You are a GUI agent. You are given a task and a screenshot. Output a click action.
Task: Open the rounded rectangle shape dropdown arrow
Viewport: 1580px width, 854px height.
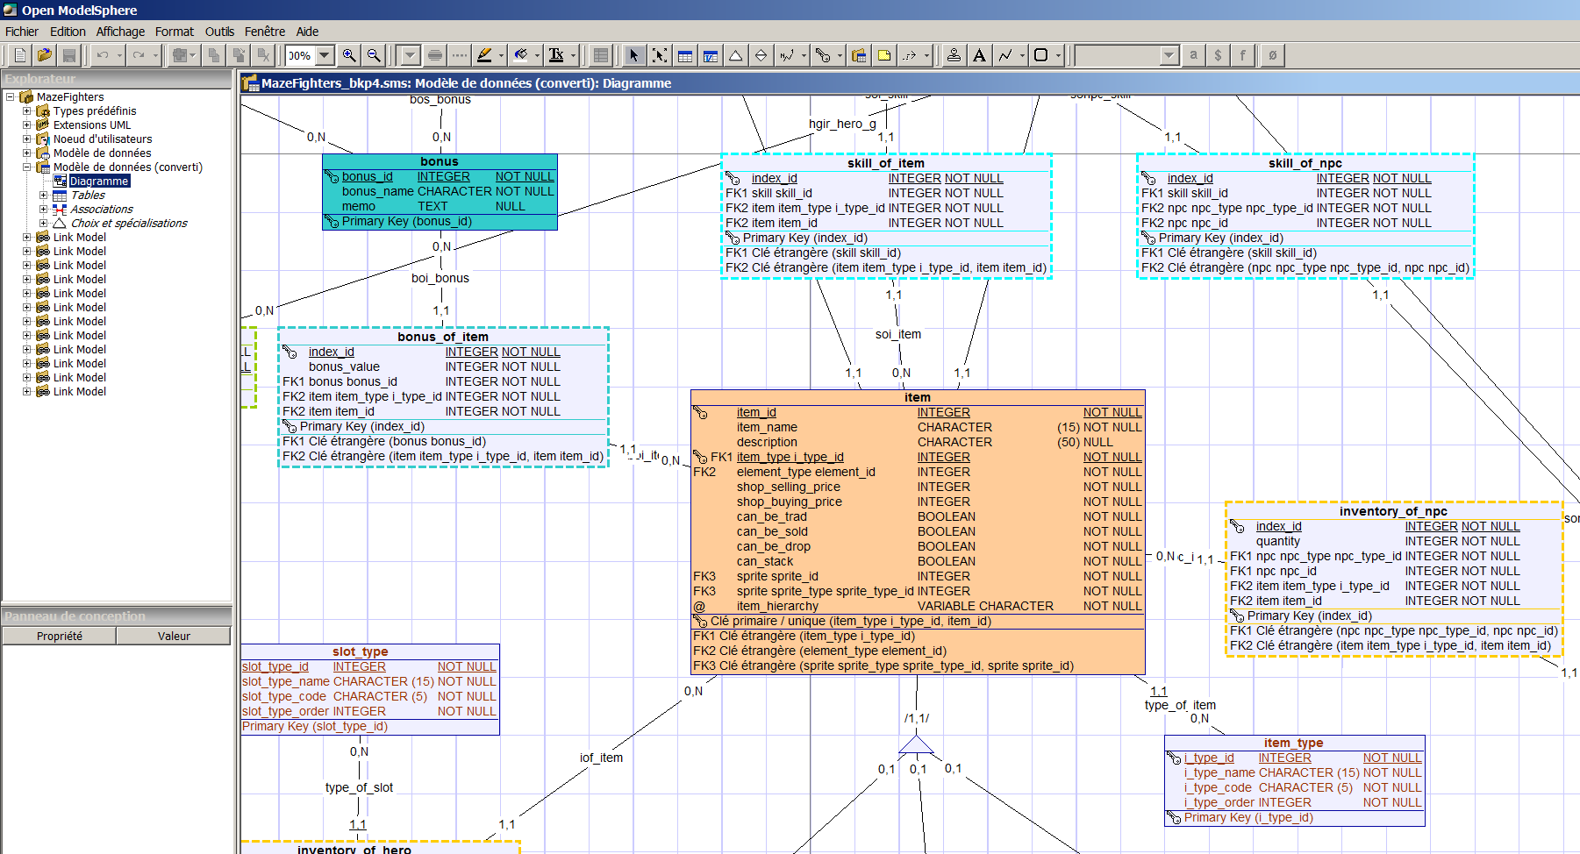coord(1058,55)
